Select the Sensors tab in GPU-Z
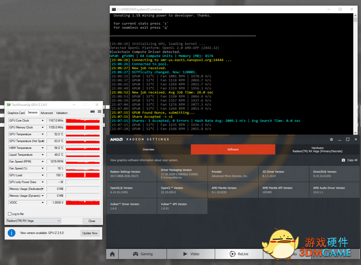 click(32, 112)
